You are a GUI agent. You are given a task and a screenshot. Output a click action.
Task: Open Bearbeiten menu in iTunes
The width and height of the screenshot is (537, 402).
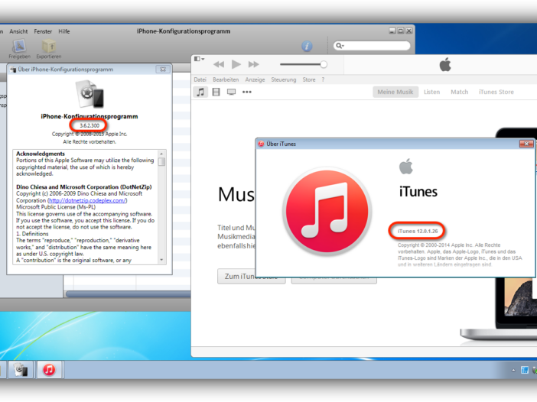226,79
